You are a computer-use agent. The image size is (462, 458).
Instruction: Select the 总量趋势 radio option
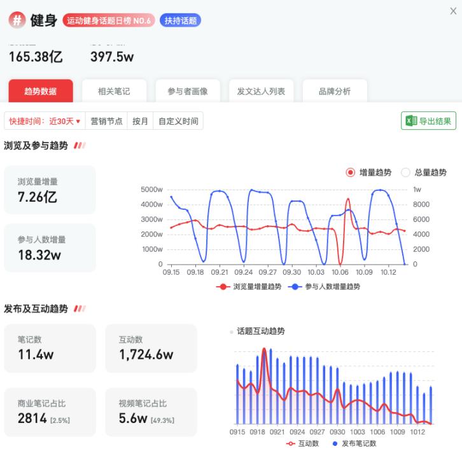[424, 172]
